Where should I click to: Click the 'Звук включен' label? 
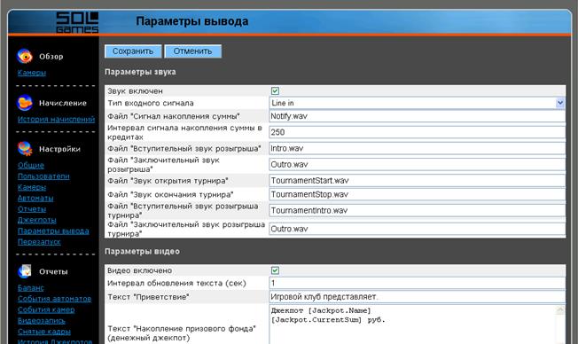(x=135, y=90)
